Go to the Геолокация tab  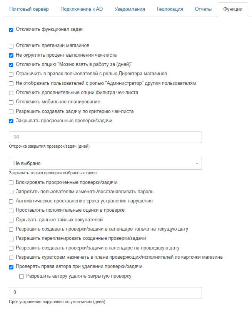170,9
